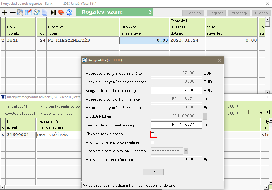Click the minus icon in the main toolbar
The image size is (272, 190).
pyautogui.click(x=12, y=12)
